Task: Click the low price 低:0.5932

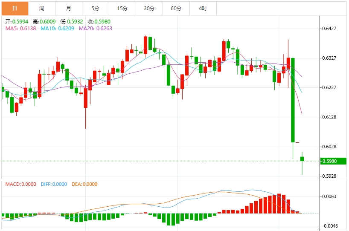Action: coord(71,22)
